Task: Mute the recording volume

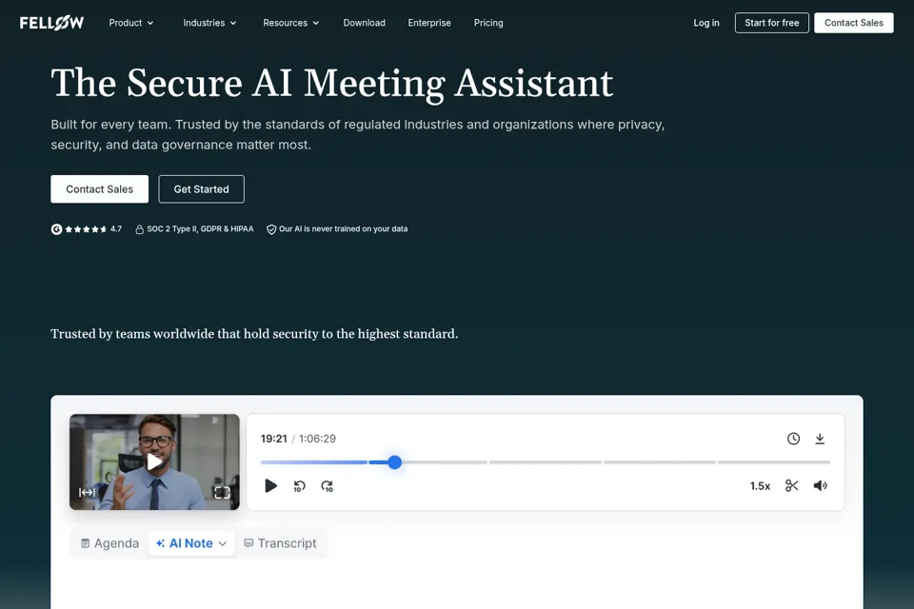Action: 820,485
